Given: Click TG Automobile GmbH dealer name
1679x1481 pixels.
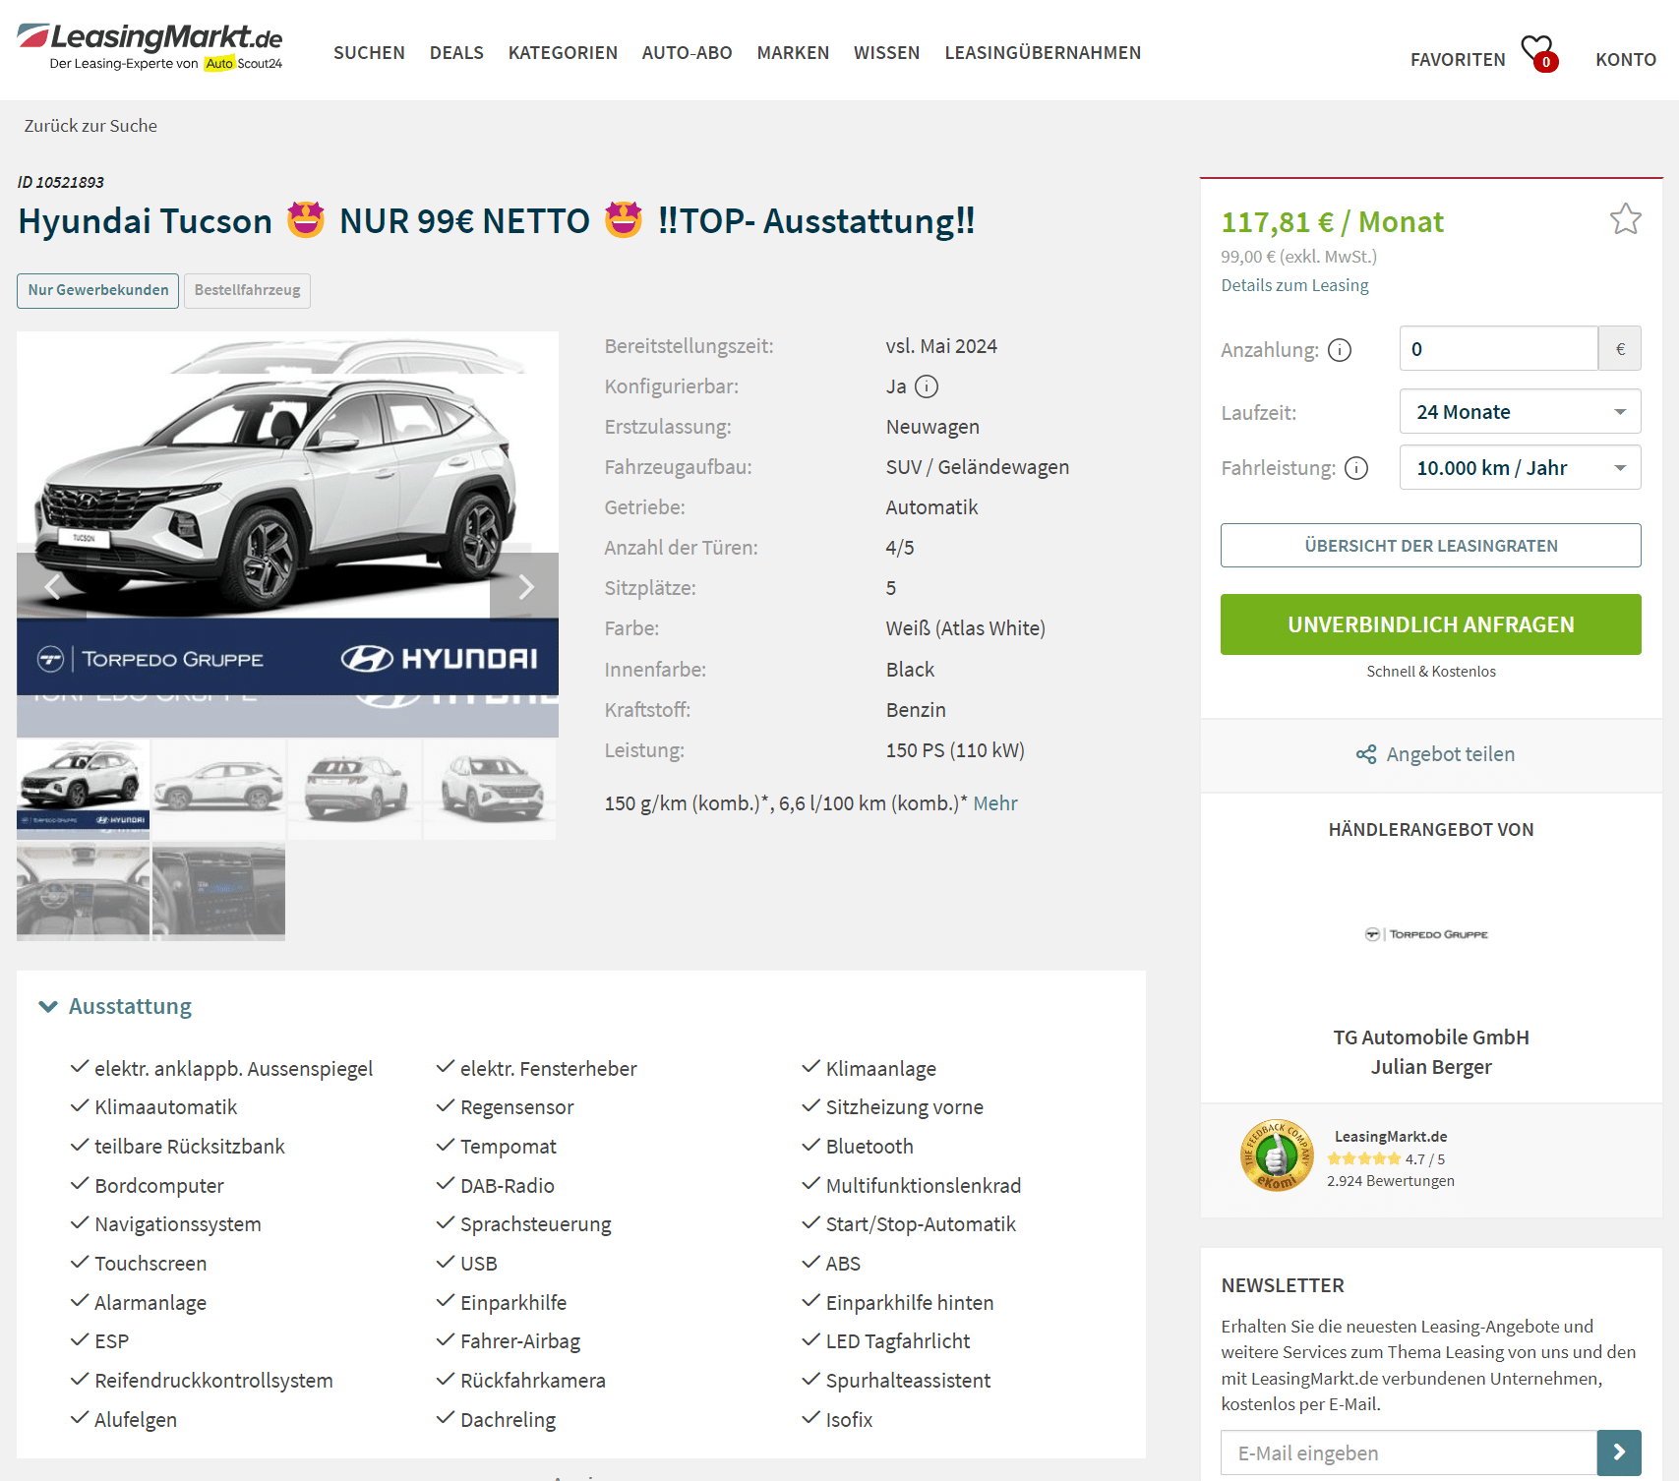Looking at the screenshot, I should click(x=1431, y=1037).
